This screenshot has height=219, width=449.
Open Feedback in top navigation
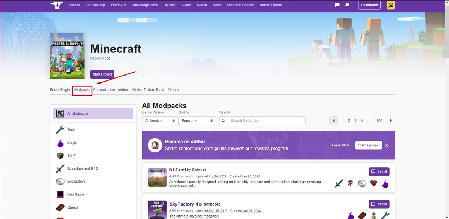[118, 5]
